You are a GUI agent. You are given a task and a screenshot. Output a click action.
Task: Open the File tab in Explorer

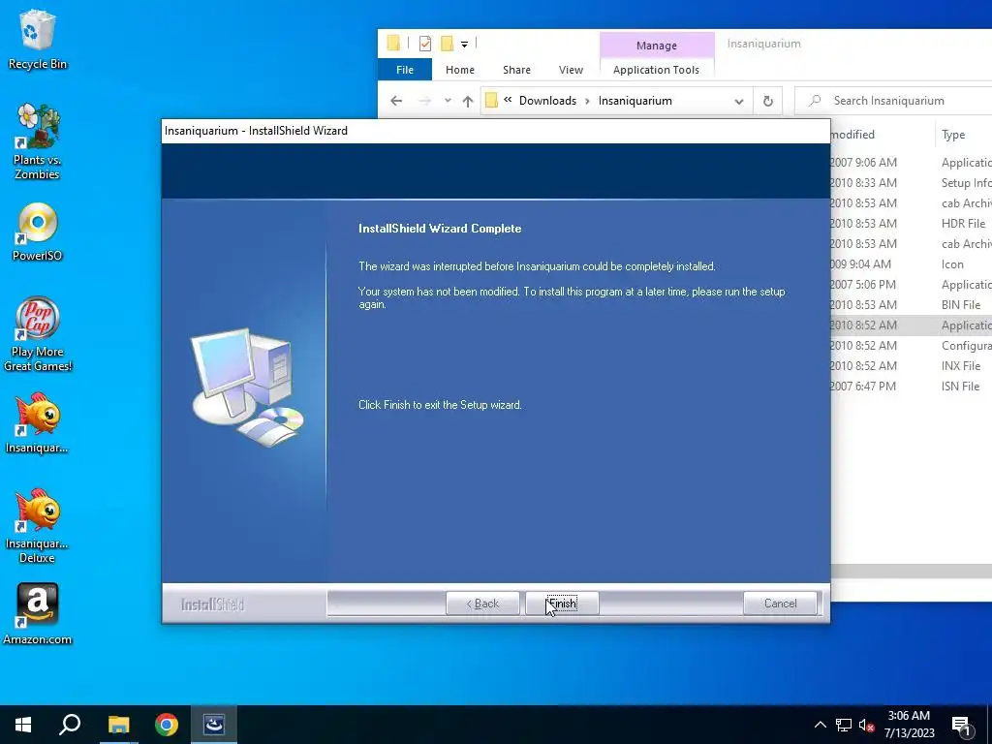[x=405, y=70]
